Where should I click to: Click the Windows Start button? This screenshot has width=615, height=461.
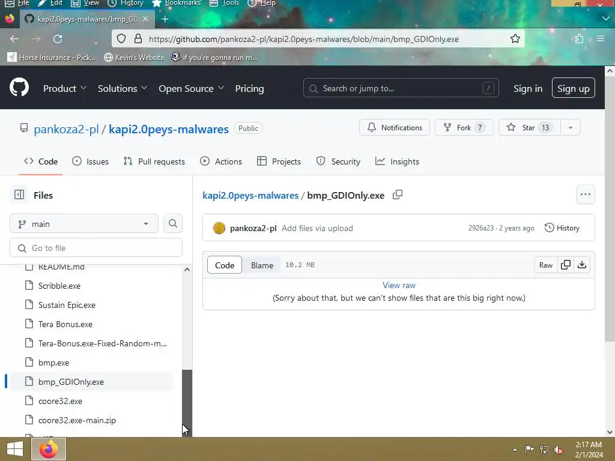click(15, 449)
